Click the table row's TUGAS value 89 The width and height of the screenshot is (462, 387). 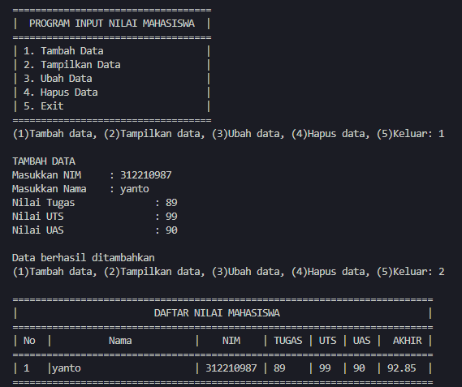tap(279, 368)
